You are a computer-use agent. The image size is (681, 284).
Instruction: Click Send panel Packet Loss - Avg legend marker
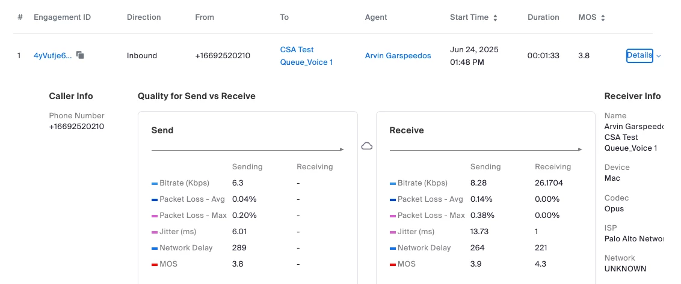pyautogui.click(x=155, y=199)
